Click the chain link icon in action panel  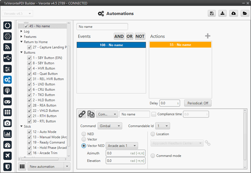point(82,114)
